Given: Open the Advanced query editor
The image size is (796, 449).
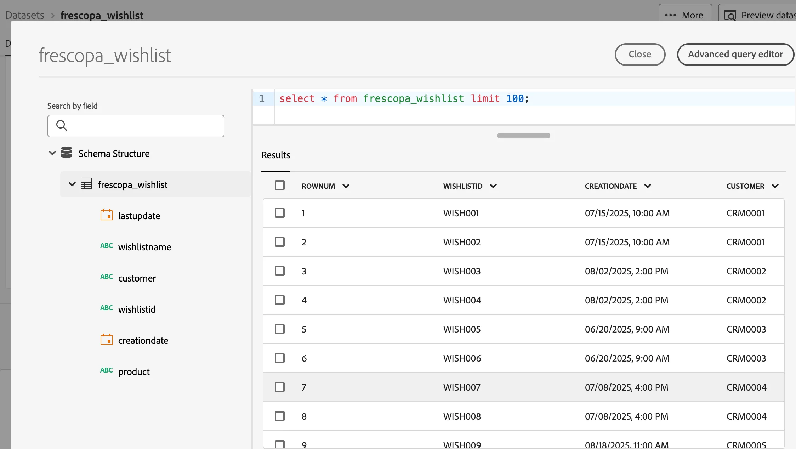Looking at the screenshot, I should pos(735,55).
